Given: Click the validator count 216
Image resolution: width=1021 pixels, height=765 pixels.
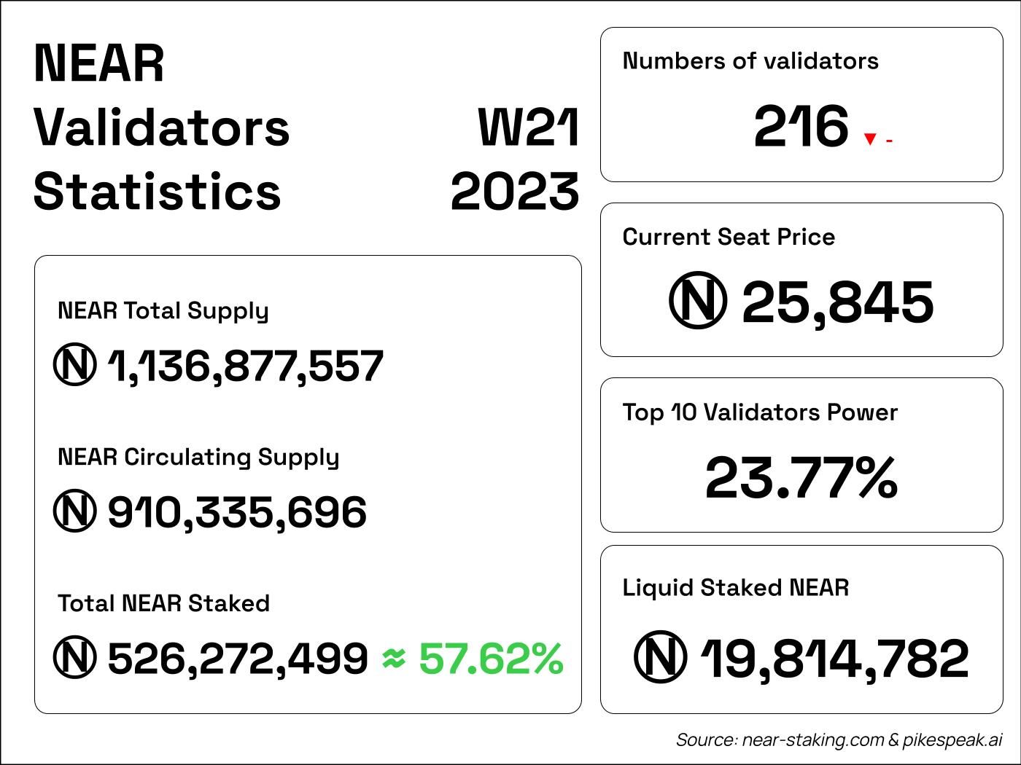Looking at the screenshot, I should (801, 127).
